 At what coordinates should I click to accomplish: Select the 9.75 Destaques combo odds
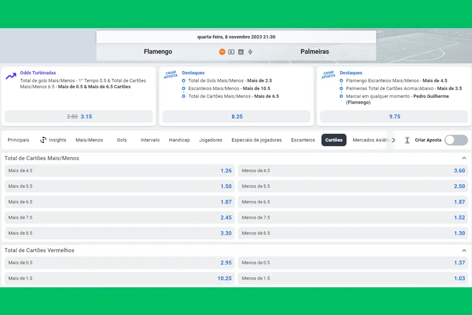[394, 117]
